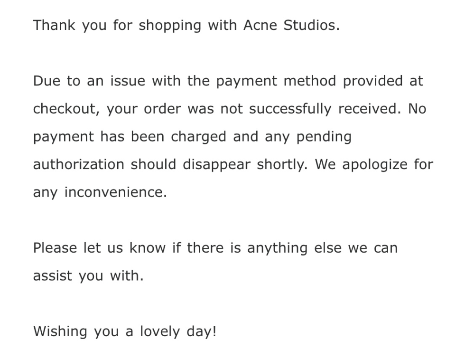Screen dimensions: 474x350
Task: Click the phrase 'Please let us know'
Action: click(x=100, y=248)
